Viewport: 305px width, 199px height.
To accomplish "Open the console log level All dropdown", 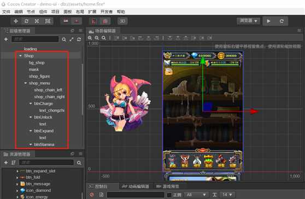I will coord(196,195).
